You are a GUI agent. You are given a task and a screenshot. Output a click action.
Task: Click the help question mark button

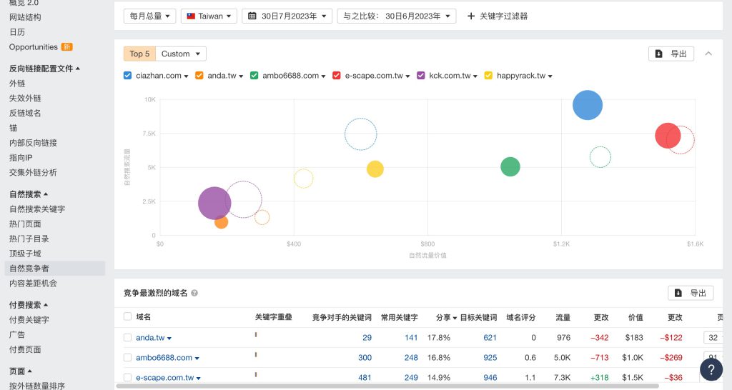(711, 370)
